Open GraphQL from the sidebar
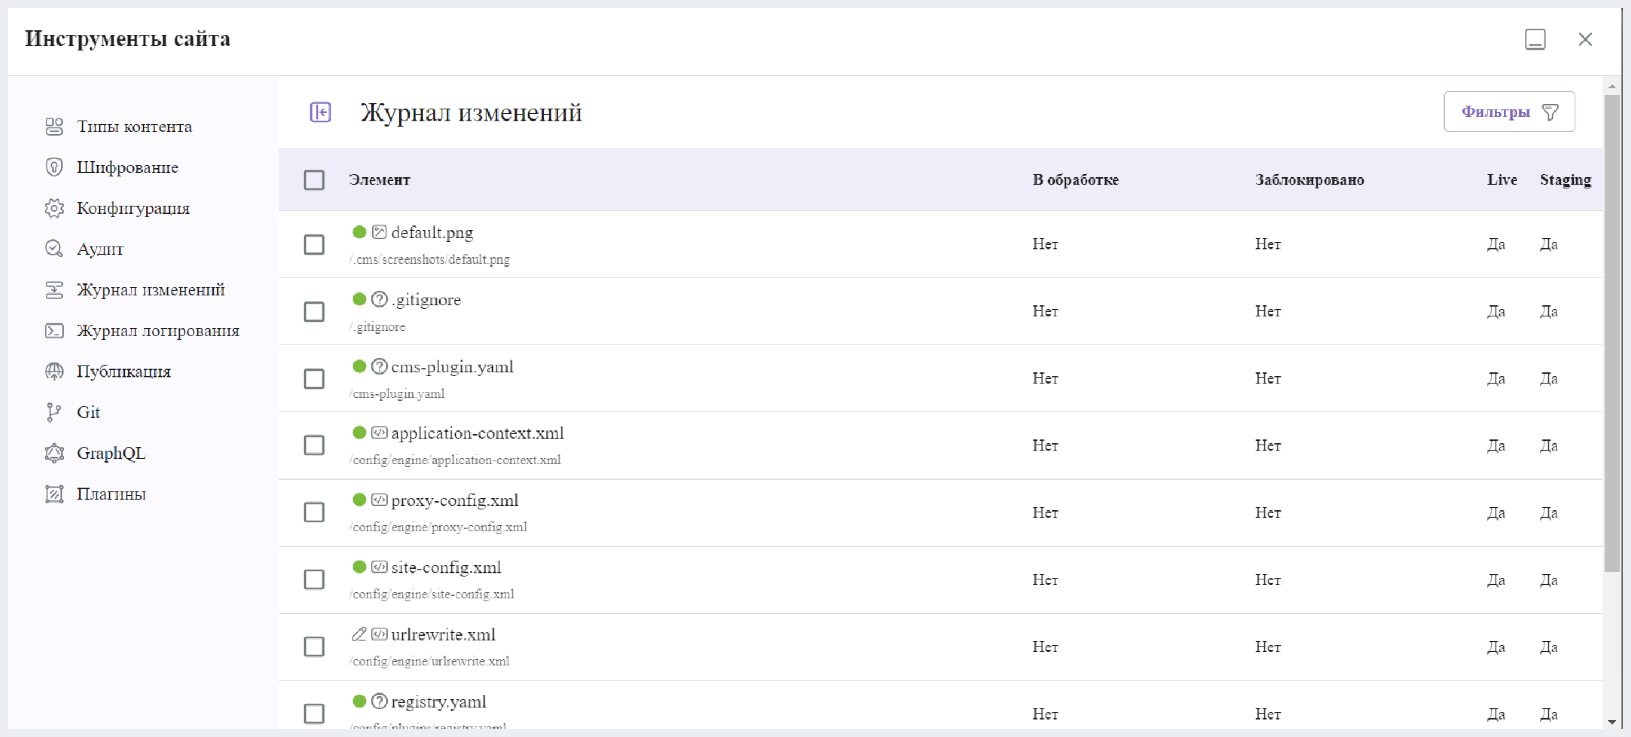This screenshot has height=737, width=1631. [112, 454]
